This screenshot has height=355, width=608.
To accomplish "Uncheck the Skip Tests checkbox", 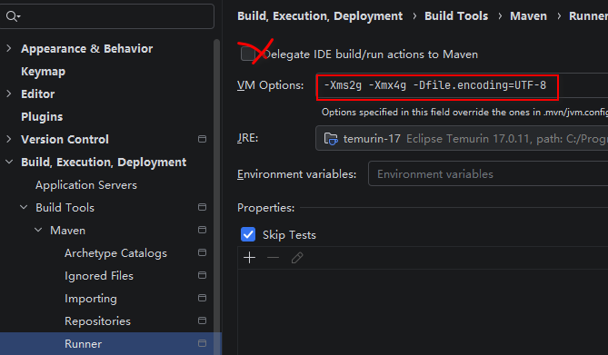I will pos(248,234).
